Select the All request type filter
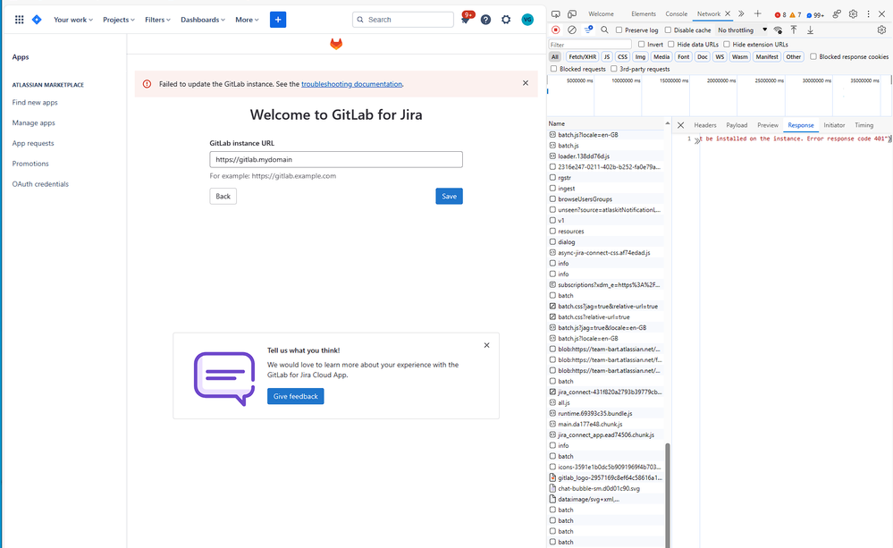Image resolution: width=893 pixels, height=548 pixels. pos(555,56)
